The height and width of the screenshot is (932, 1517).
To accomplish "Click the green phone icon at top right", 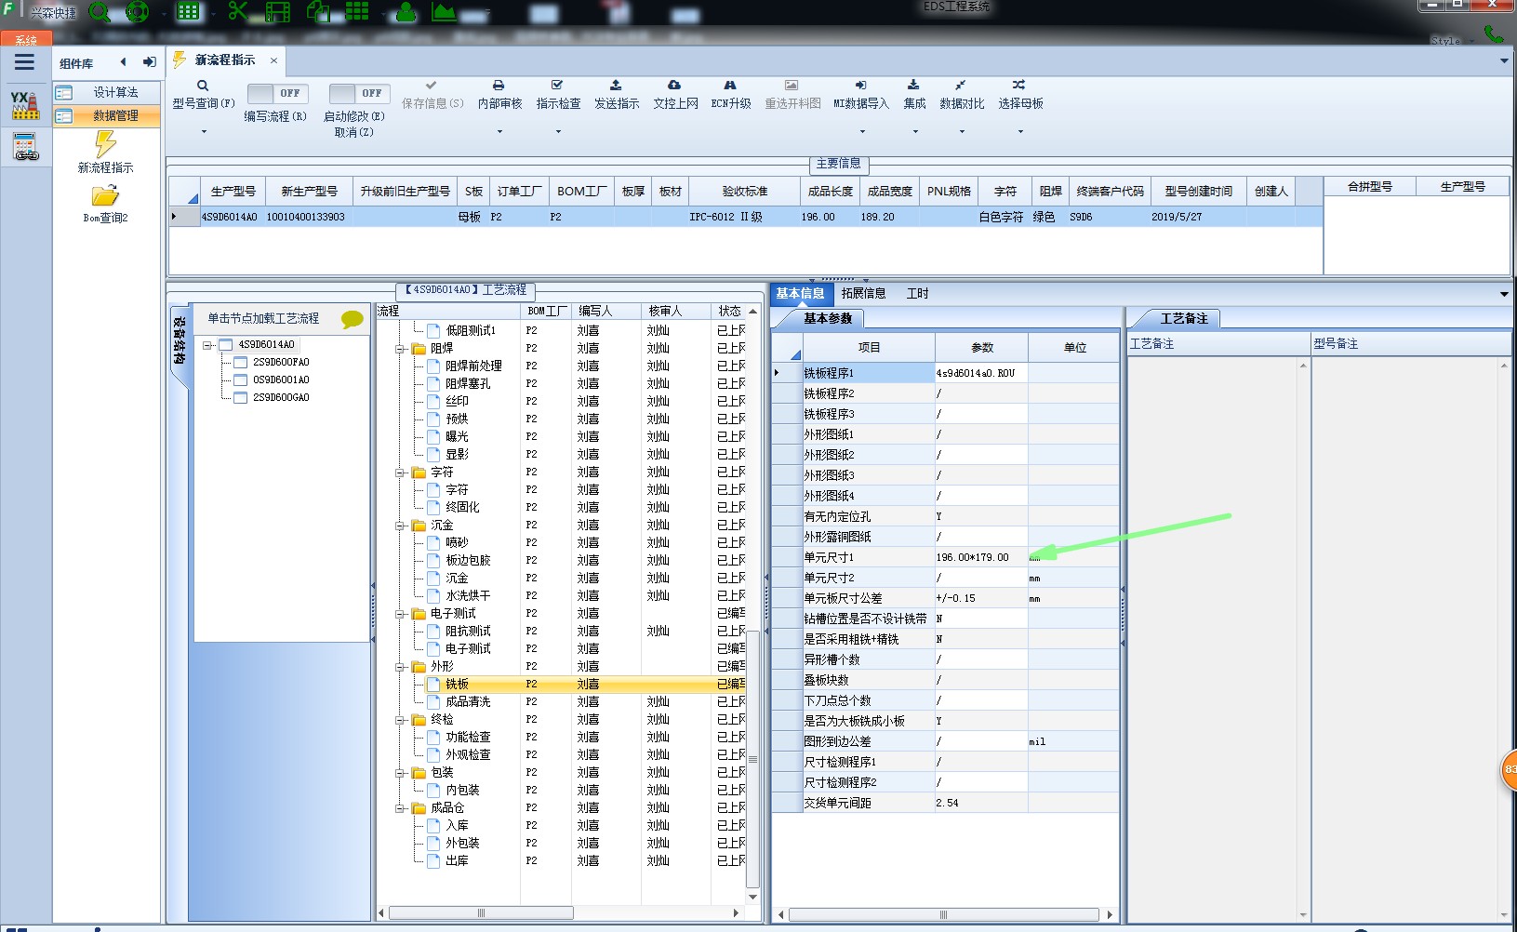I will (x=1494, y=34).
